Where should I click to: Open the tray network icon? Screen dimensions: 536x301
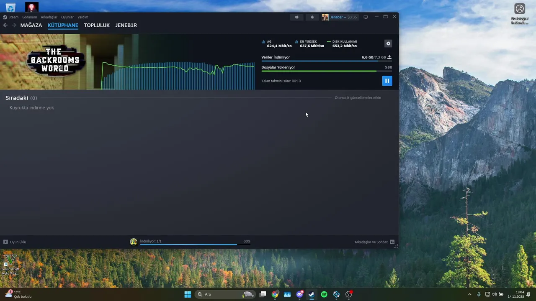[487, 294]
